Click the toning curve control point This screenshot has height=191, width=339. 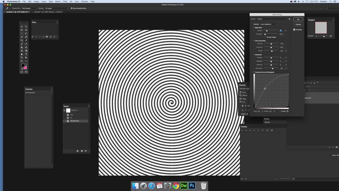265,89
